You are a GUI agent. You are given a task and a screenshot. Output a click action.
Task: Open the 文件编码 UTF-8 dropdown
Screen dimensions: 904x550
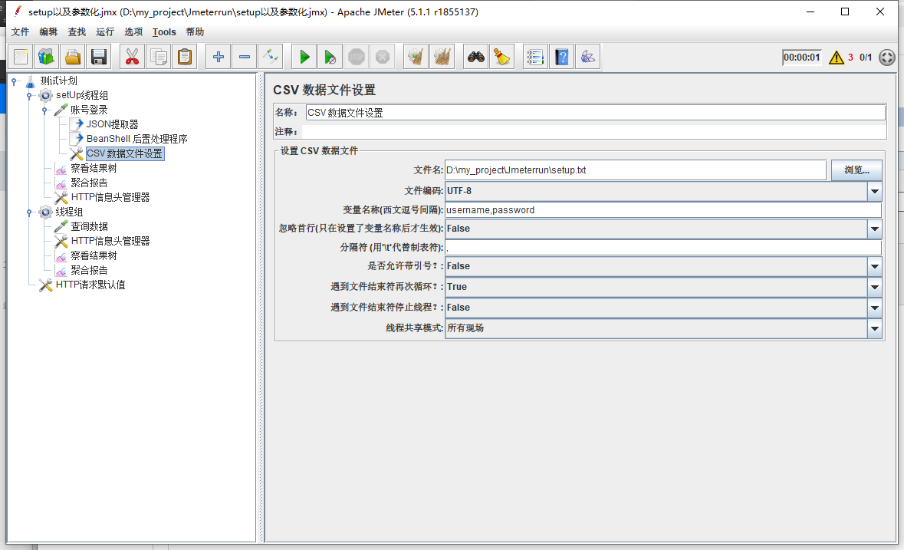875,191
